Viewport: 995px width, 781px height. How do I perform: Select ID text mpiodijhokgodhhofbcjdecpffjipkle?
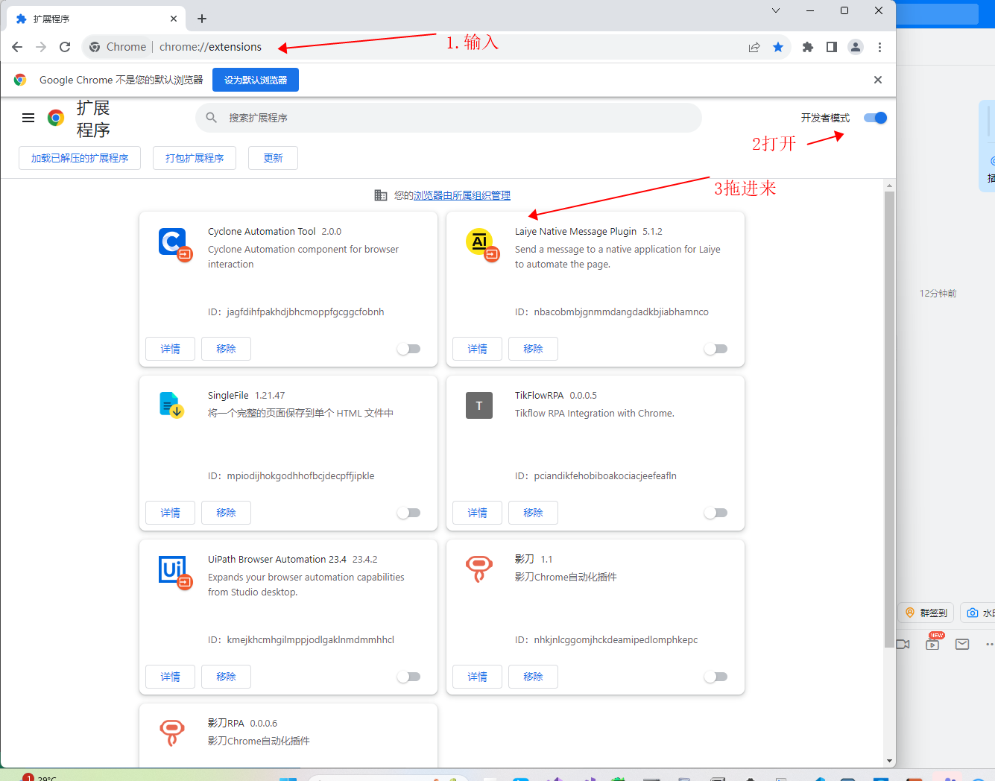pyautogui.click(x=301, y=476)
